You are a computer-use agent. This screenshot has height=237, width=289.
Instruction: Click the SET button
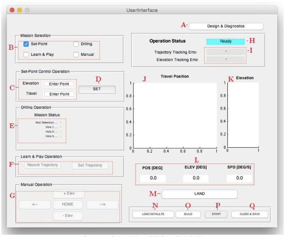(97, 89)
